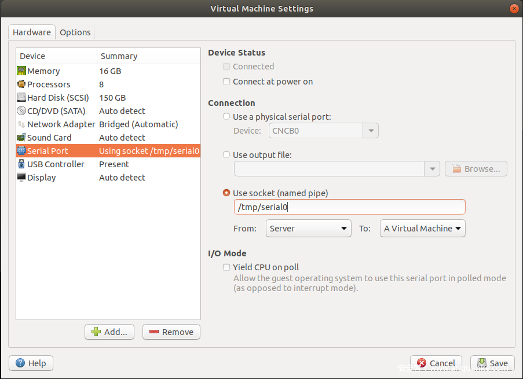Select the Hard Disk (SCSI) icon
523x379 pixels.
pos(21,97)
